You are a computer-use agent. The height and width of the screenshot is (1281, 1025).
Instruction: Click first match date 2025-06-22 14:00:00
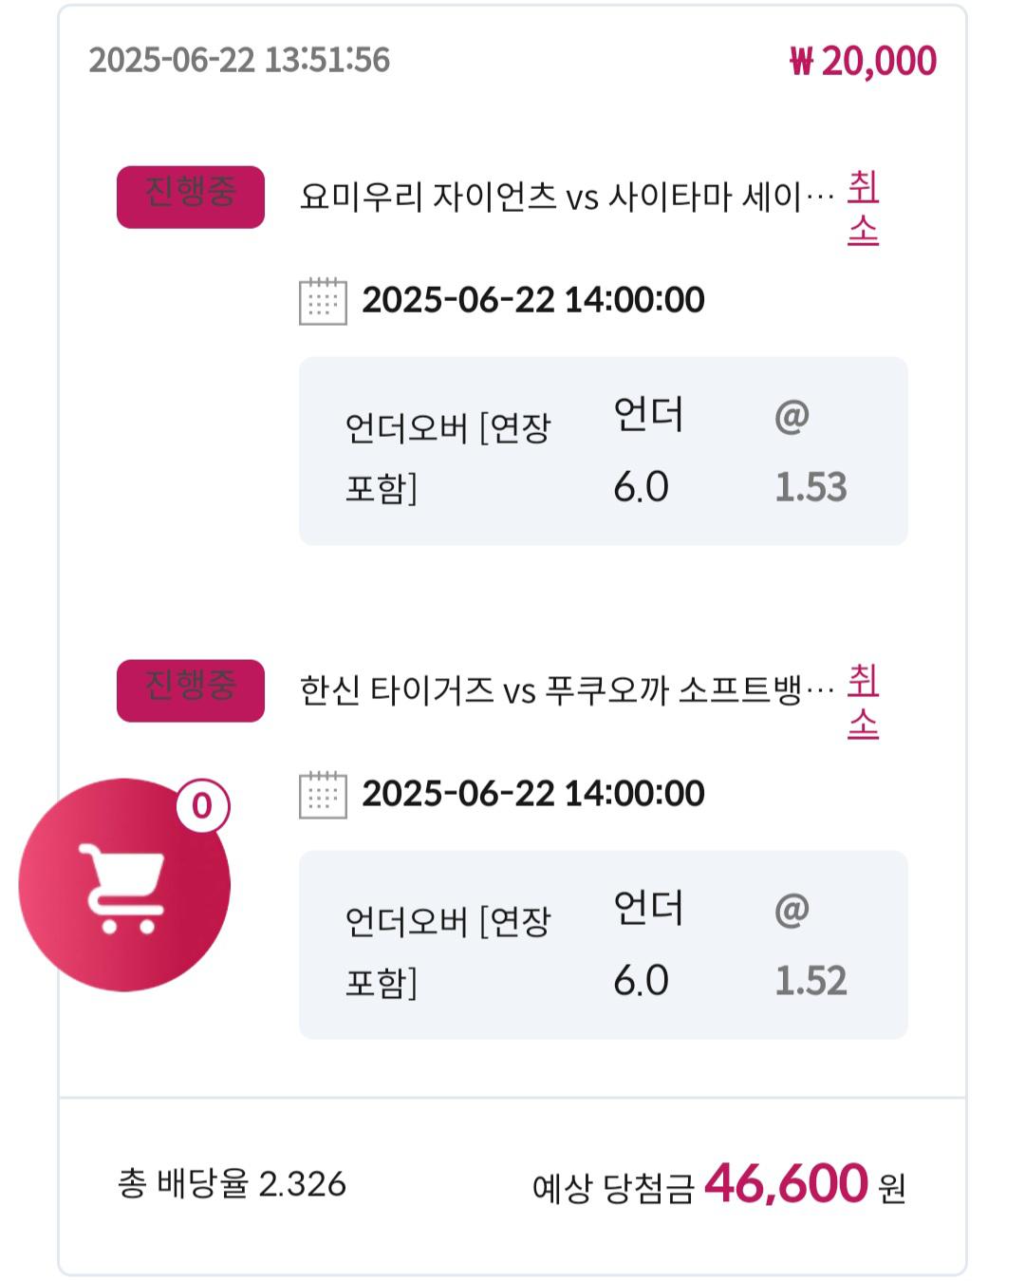(533, 300)
